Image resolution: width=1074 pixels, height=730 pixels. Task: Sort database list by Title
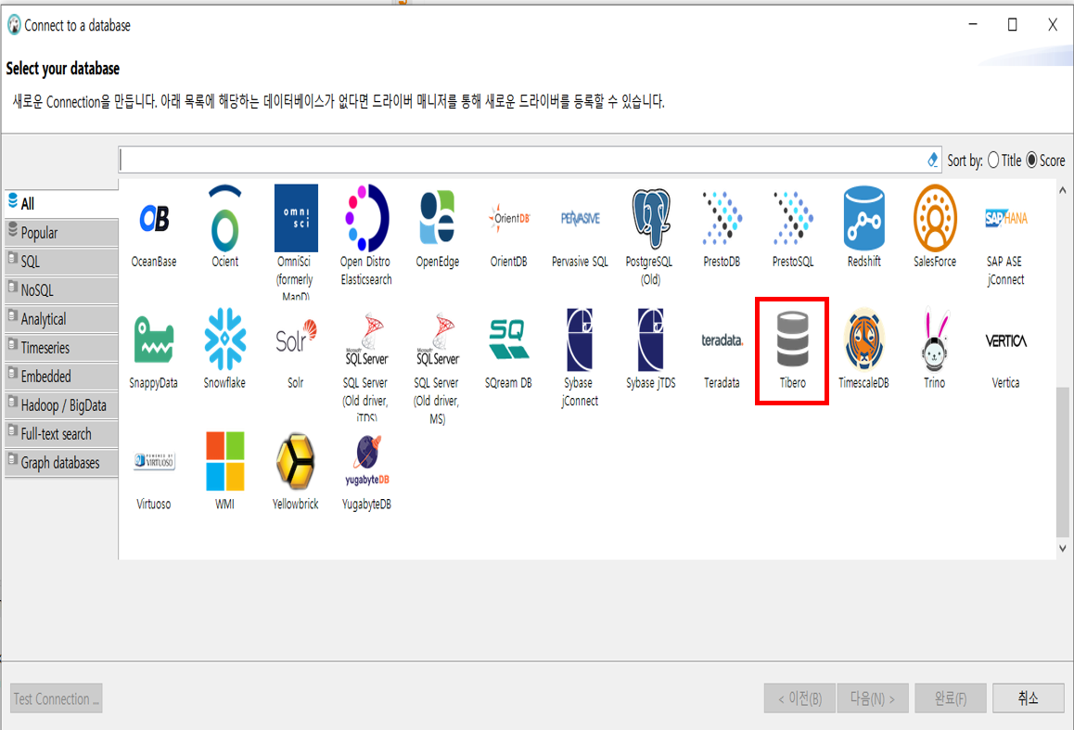[1004, 160]
